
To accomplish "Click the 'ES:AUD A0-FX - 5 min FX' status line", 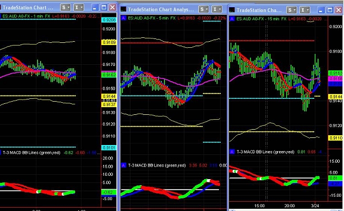I will pos(151,18).
